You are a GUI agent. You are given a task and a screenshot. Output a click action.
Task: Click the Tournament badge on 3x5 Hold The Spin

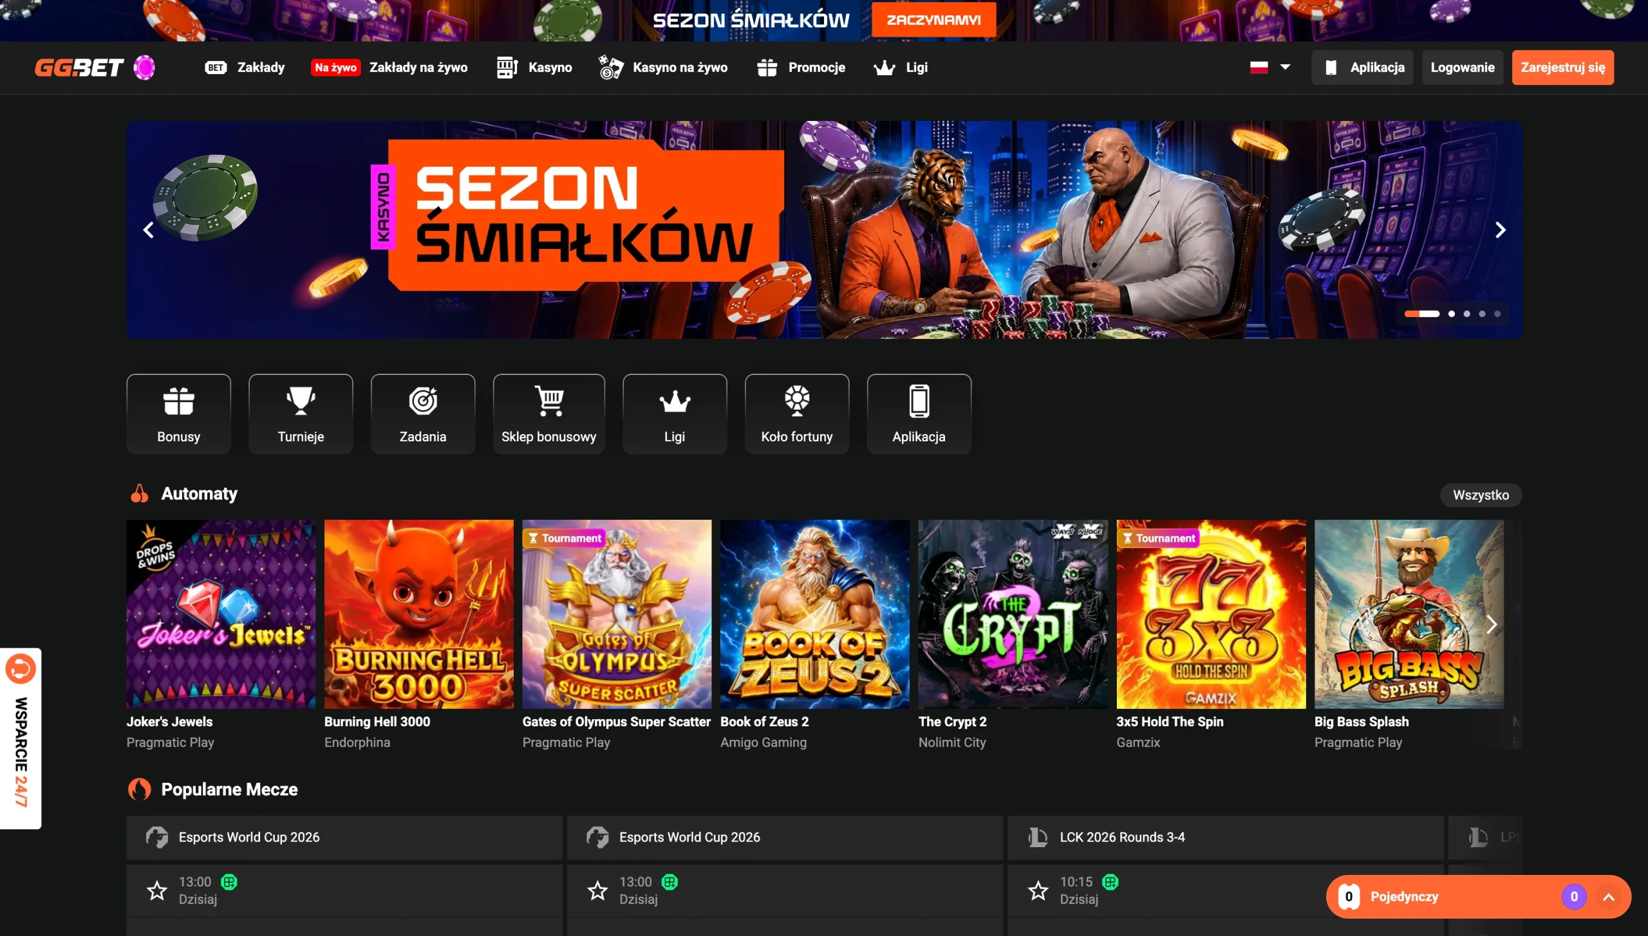[x=1158, y=538]
